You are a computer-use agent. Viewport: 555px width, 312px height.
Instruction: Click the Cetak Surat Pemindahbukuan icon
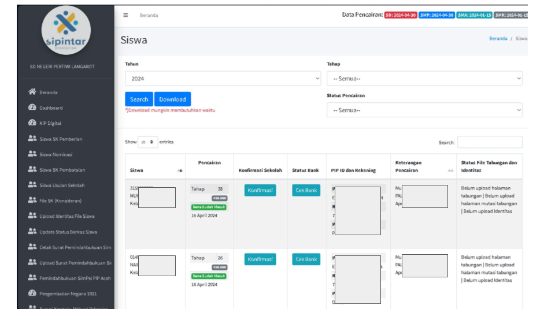point(32,247)
